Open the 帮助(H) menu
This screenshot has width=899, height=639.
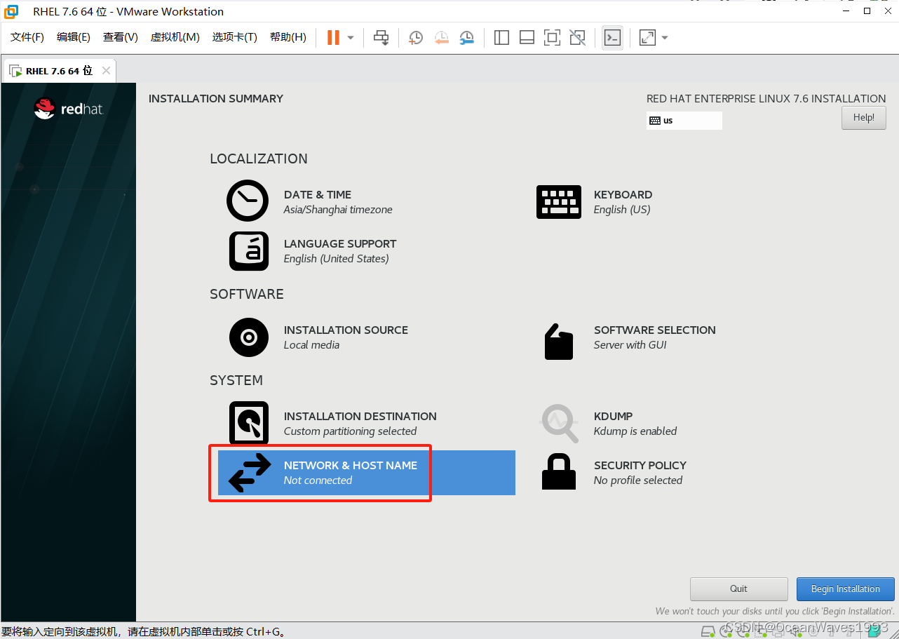[x=288, y=37]
